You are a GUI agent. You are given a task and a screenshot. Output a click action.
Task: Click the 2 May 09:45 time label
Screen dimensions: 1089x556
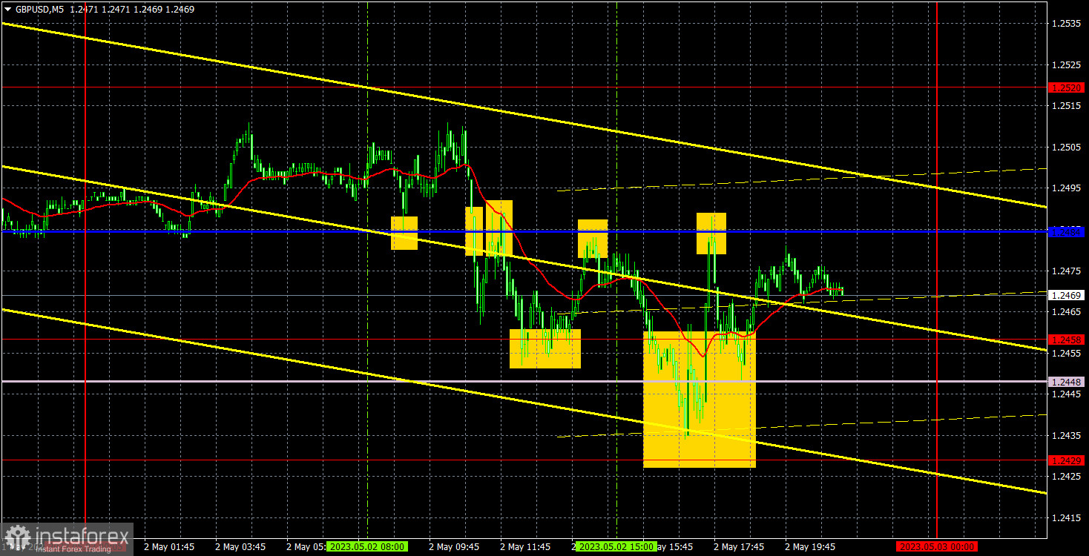coord(454,546)
